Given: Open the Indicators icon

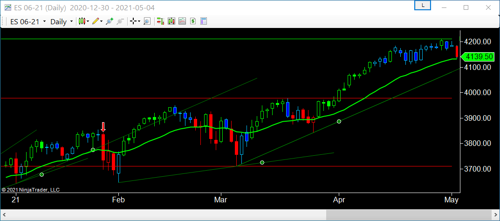Looking at the screenshot, I should pyautogui.click(x=182, y=21).
